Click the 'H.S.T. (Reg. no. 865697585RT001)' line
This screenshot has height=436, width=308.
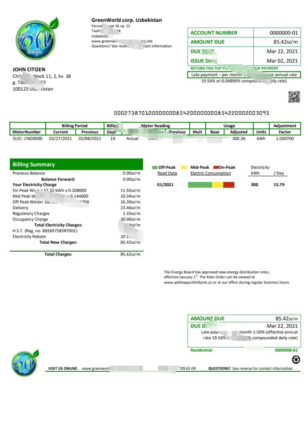[45, 231]
